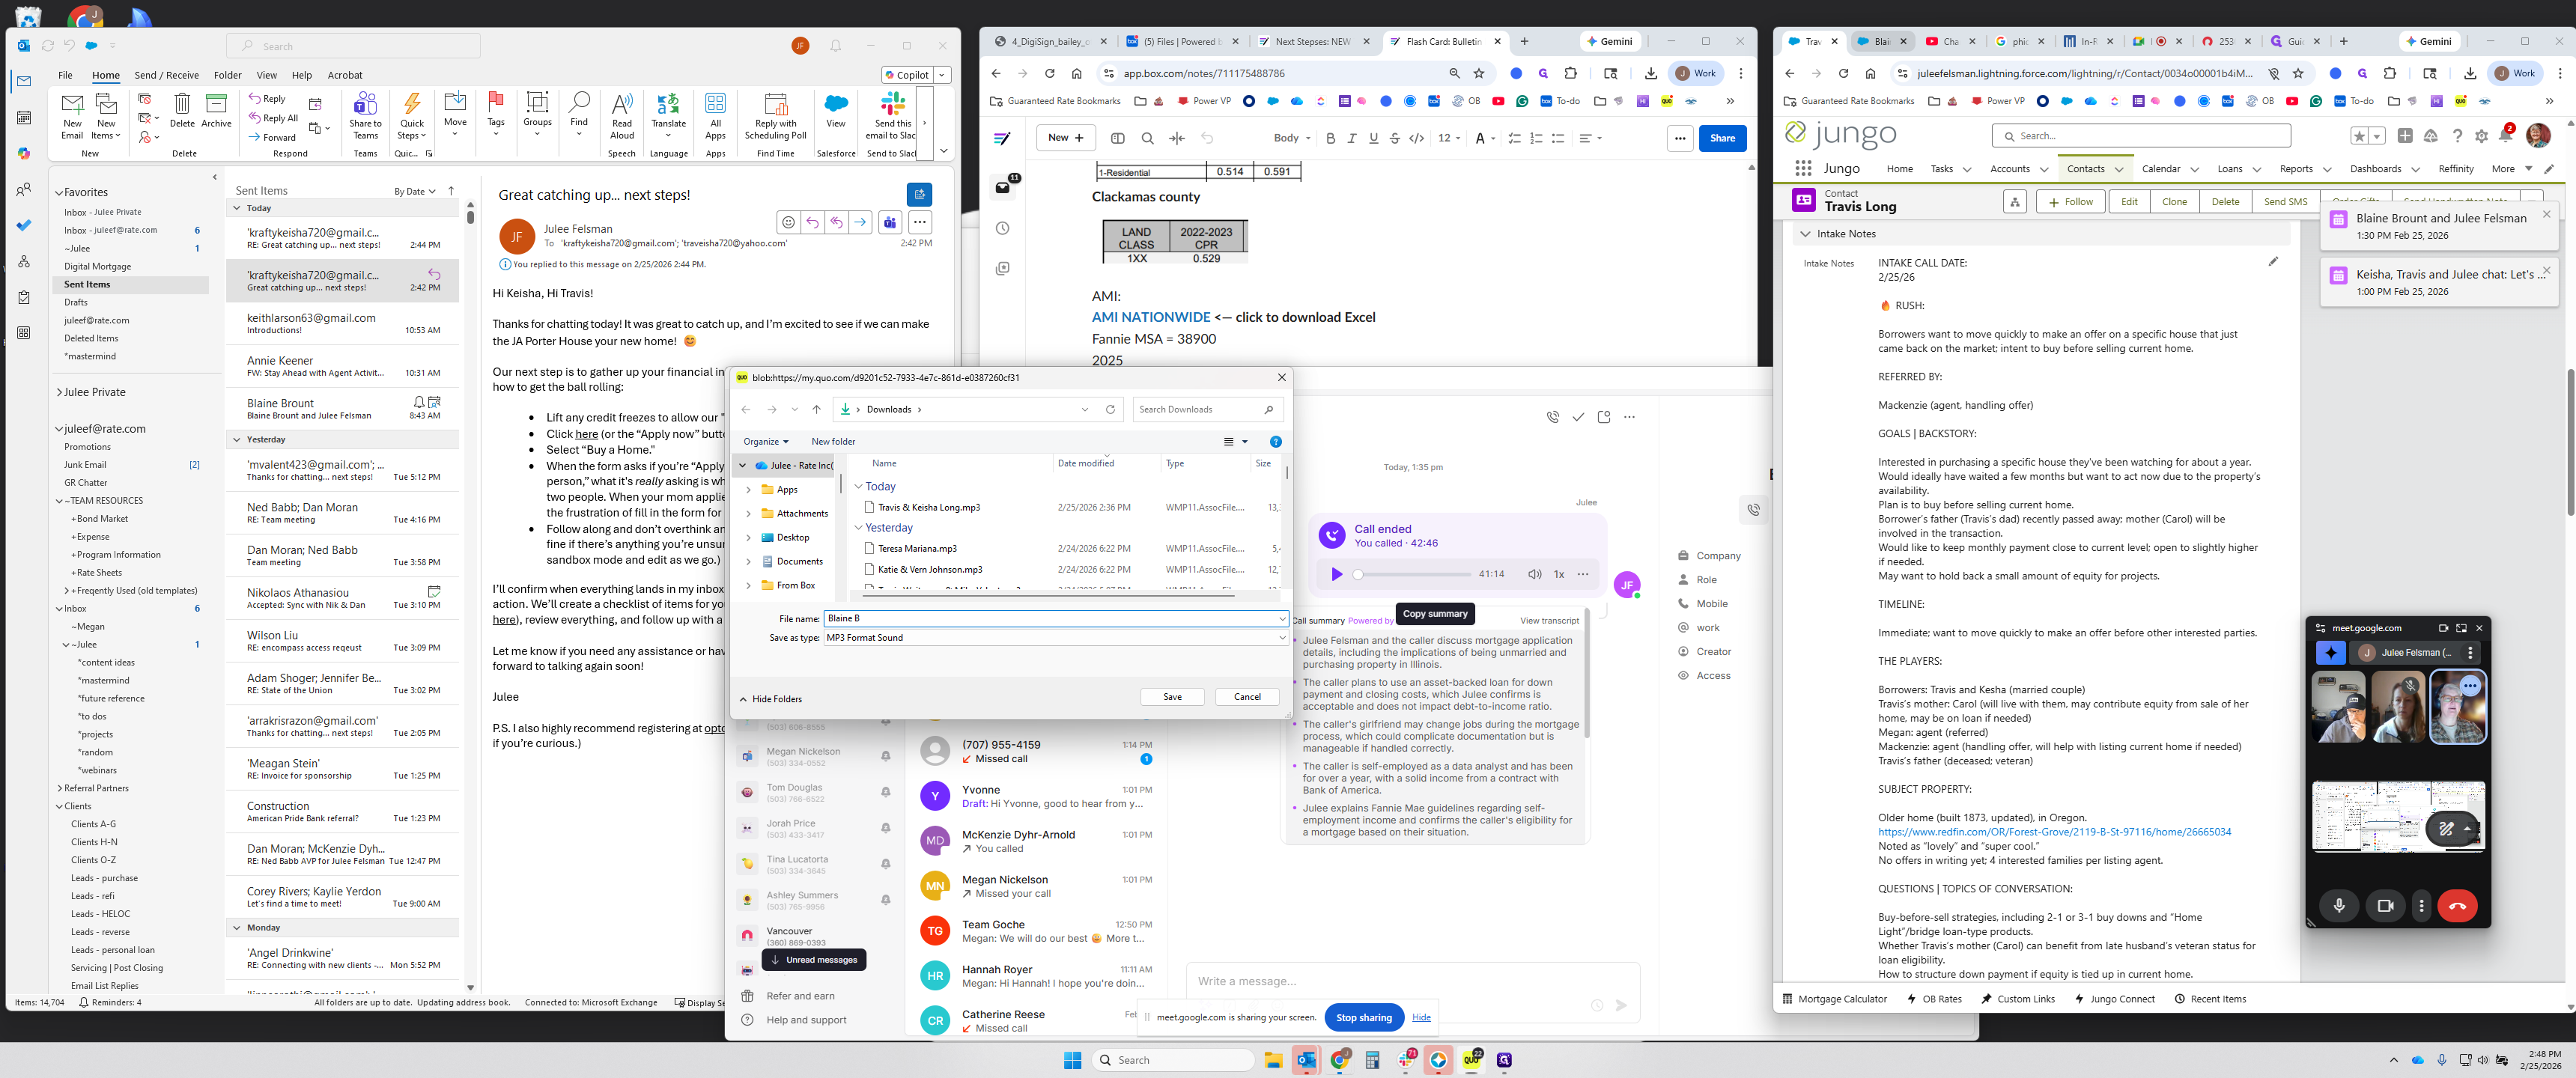The image size is (2576, 1078).
Task: Click the bold formatting icon in Box Notes
Action: [x=1330, y=138]
